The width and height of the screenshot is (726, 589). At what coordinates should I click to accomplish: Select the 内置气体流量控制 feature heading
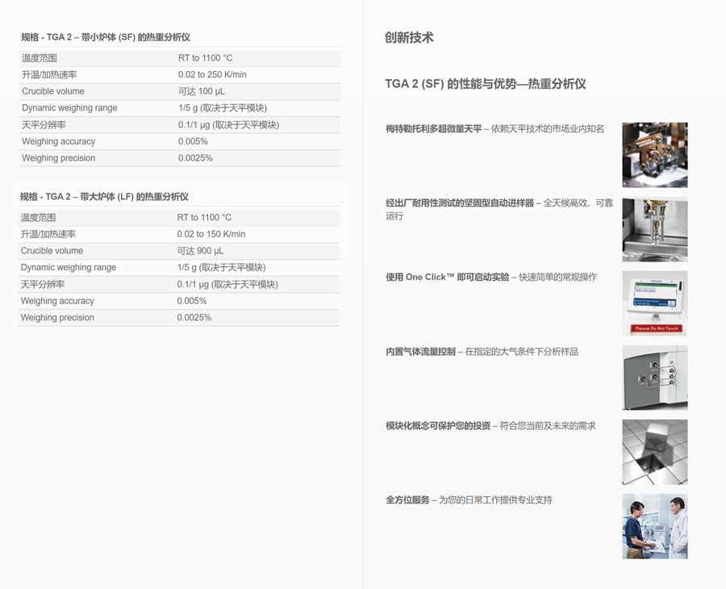[420, 352]
